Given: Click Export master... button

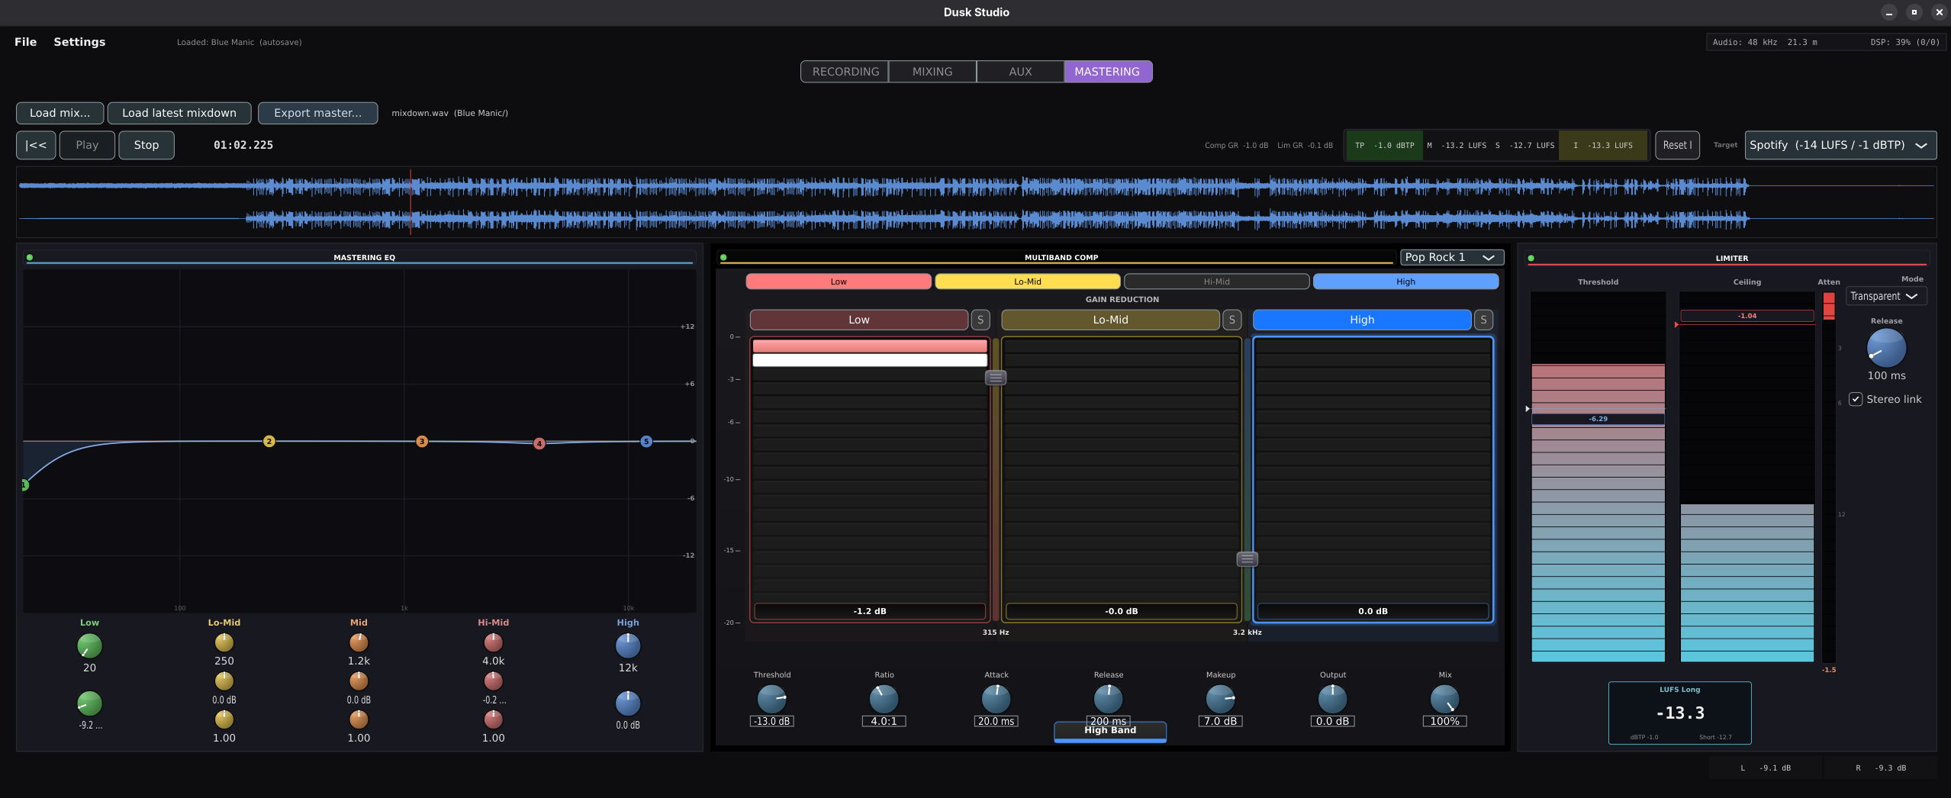Looking at the screenshot, I should click(318, 113).
